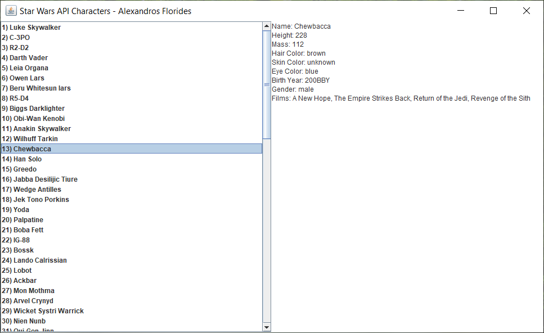Choose 6) Owen Lars from the list
The width and height of the screenshot is (544, 333).
[x=132, y=78]
